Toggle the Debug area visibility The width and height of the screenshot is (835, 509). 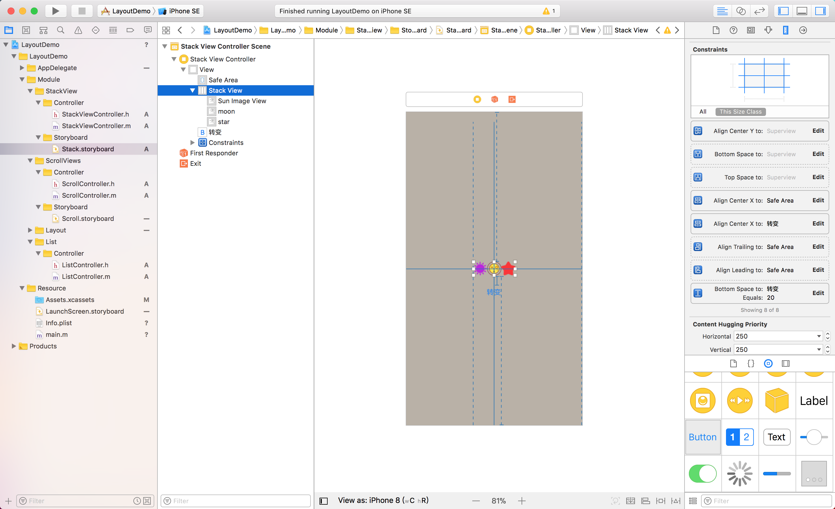click(802, 11)
